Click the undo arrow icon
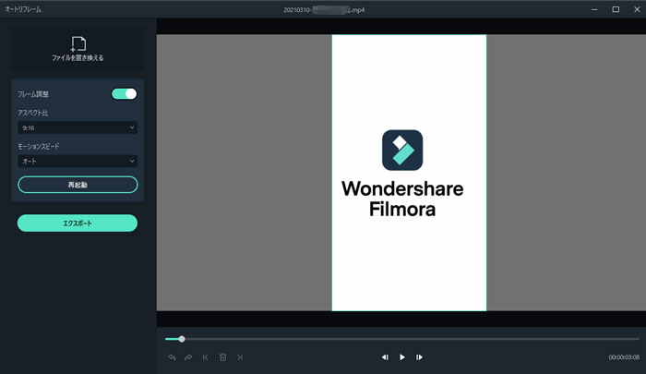646x374 pixels. [172, 357]
